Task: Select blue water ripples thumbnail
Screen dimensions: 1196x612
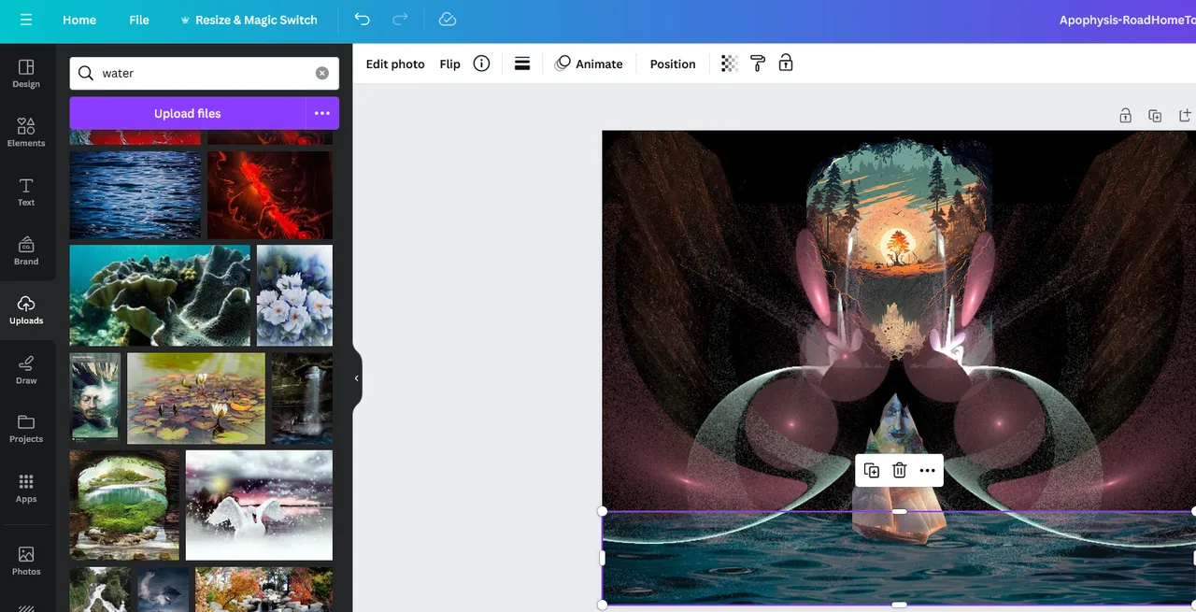Action: [x=135, y=194]
